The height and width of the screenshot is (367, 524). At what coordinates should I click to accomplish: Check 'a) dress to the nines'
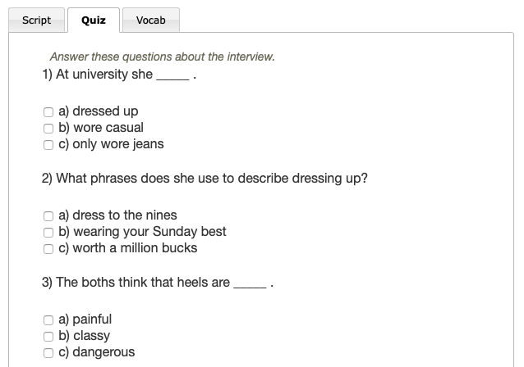[x=48, y=215]
